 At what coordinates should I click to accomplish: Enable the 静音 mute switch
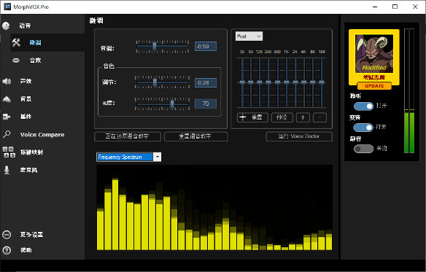click(363, 149)
